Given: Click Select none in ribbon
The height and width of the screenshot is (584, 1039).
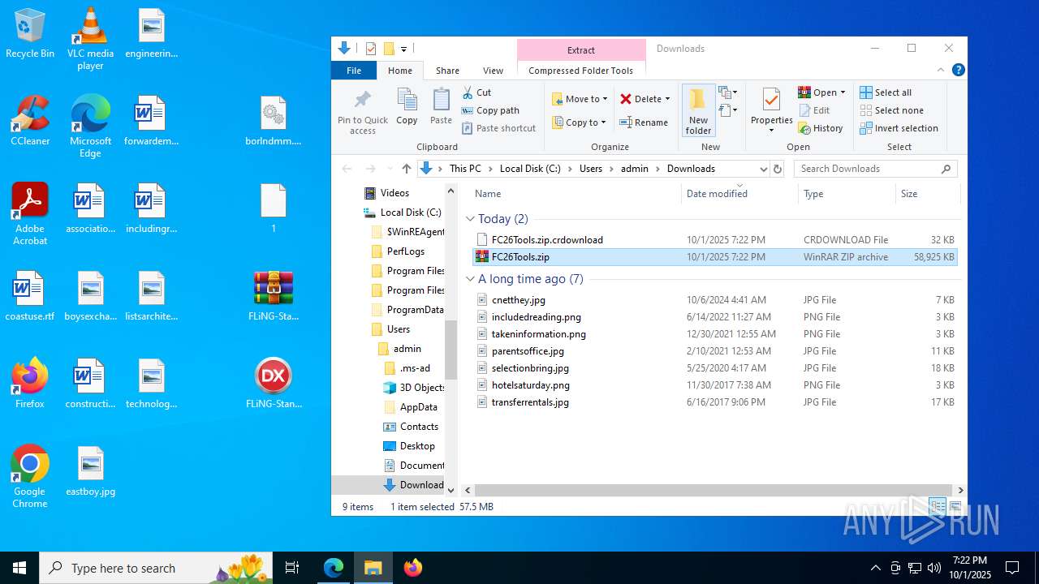Looking at the screenshot, I should [891, 110].
